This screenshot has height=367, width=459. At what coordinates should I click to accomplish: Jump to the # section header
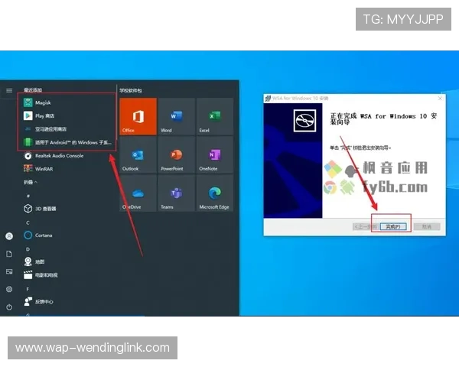pyautogui.click(x=28, y=196)
